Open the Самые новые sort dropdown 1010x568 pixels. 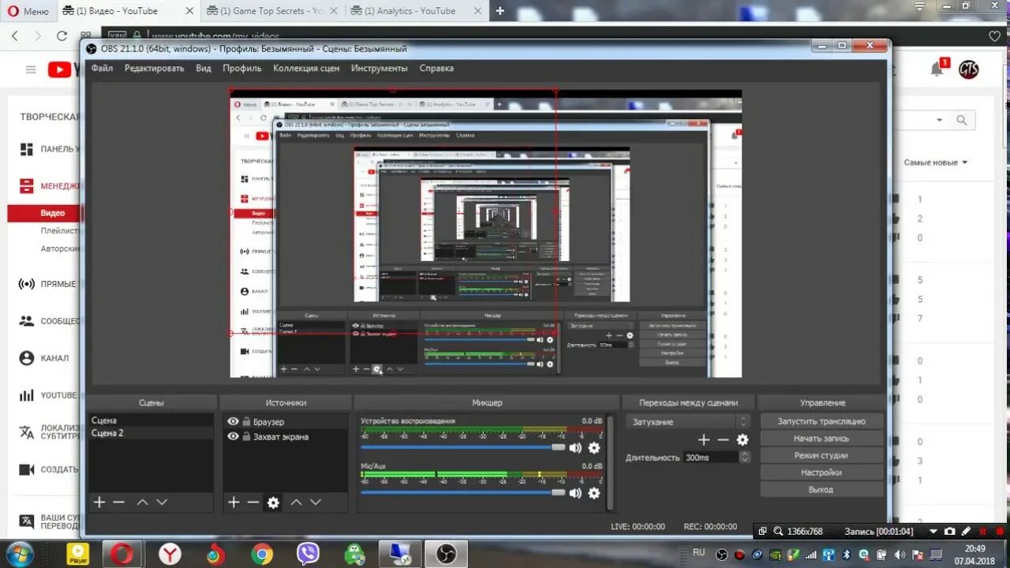[936, 163]
